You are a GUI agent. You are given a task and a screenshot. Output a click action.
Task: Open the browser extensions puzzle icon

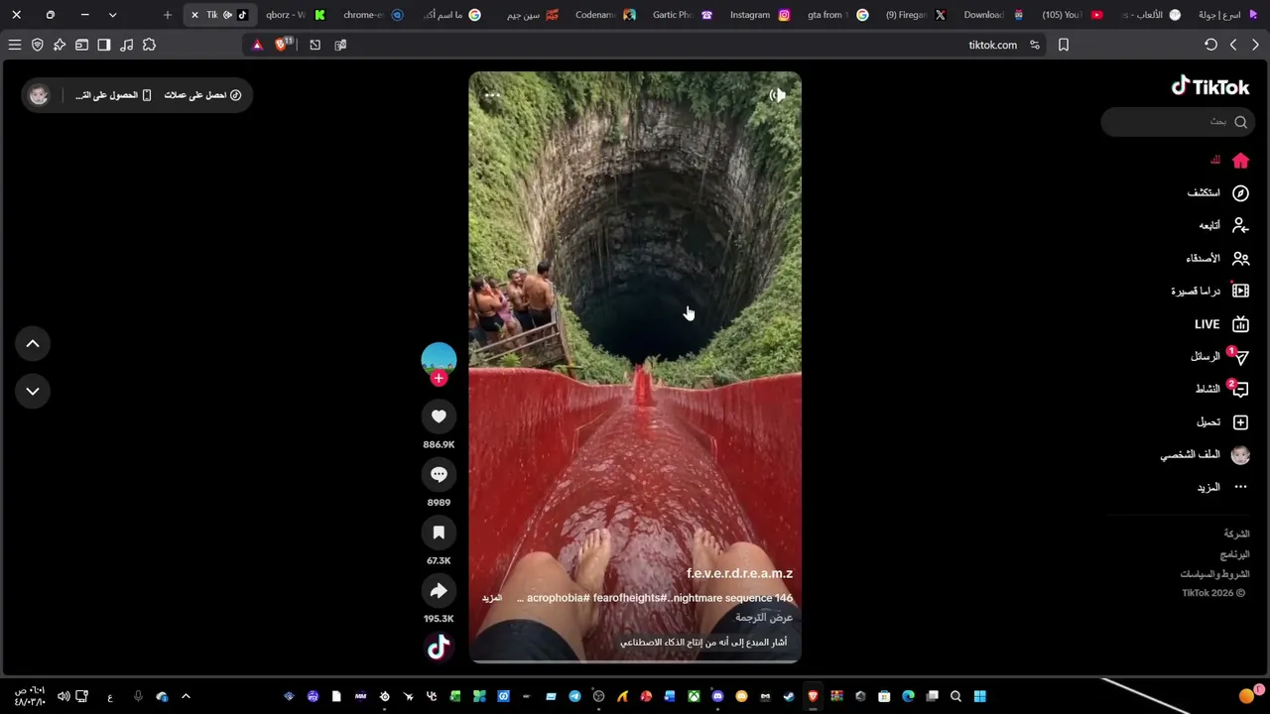(x=149, y=45)
